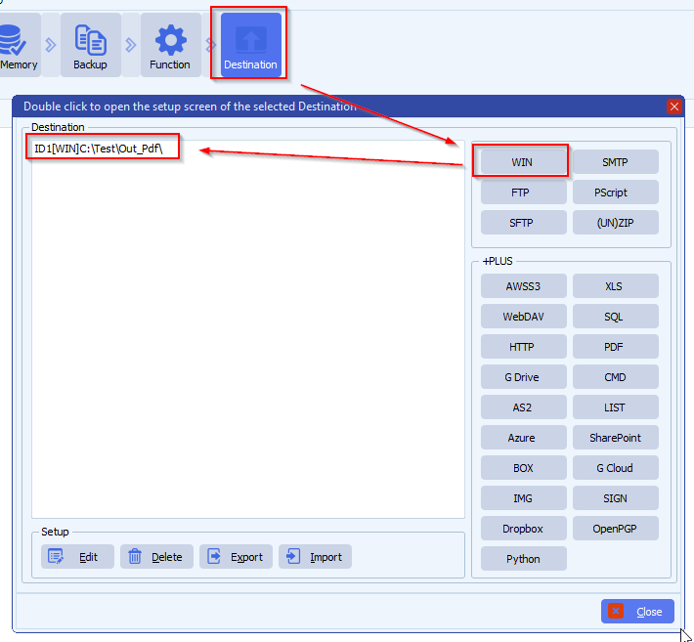
Task: Add a WebDAV destination
Action: click(x=524, y=317)
